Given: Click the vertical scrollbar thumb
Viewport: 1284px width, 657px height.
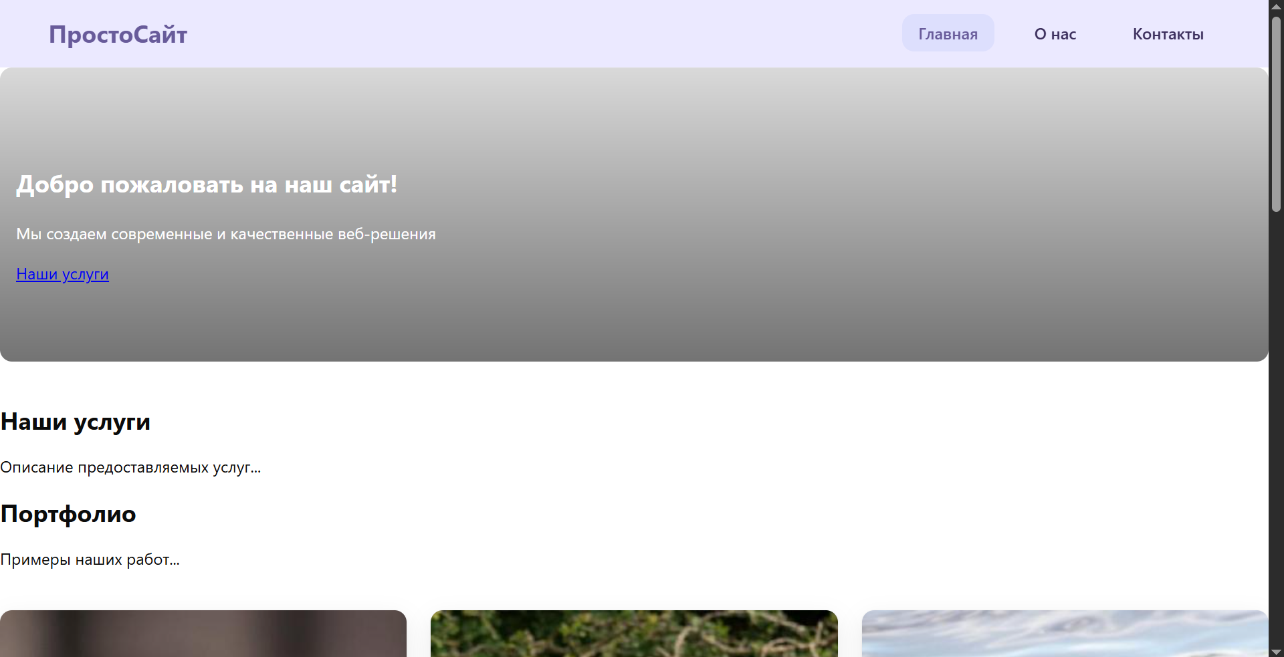Looking at the screenshot, I should click(x=1276, y=114).
